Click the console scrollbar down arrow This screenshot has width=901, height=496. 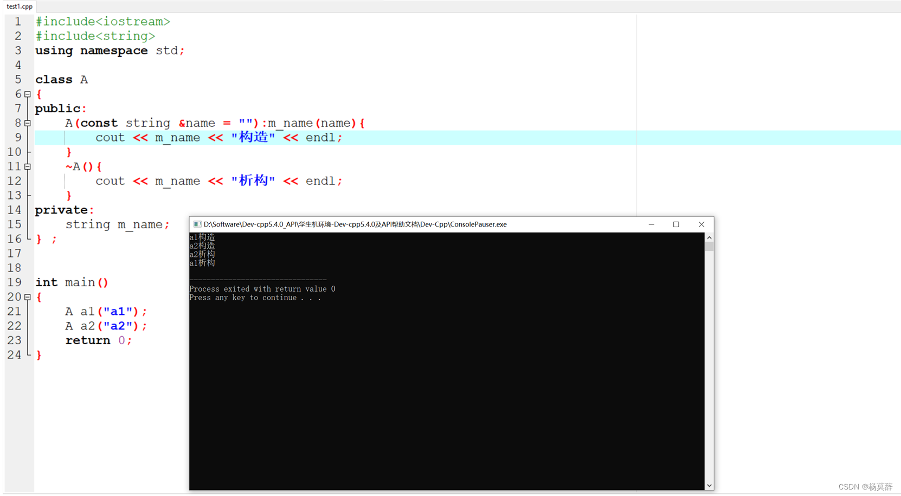click(709, 486)
